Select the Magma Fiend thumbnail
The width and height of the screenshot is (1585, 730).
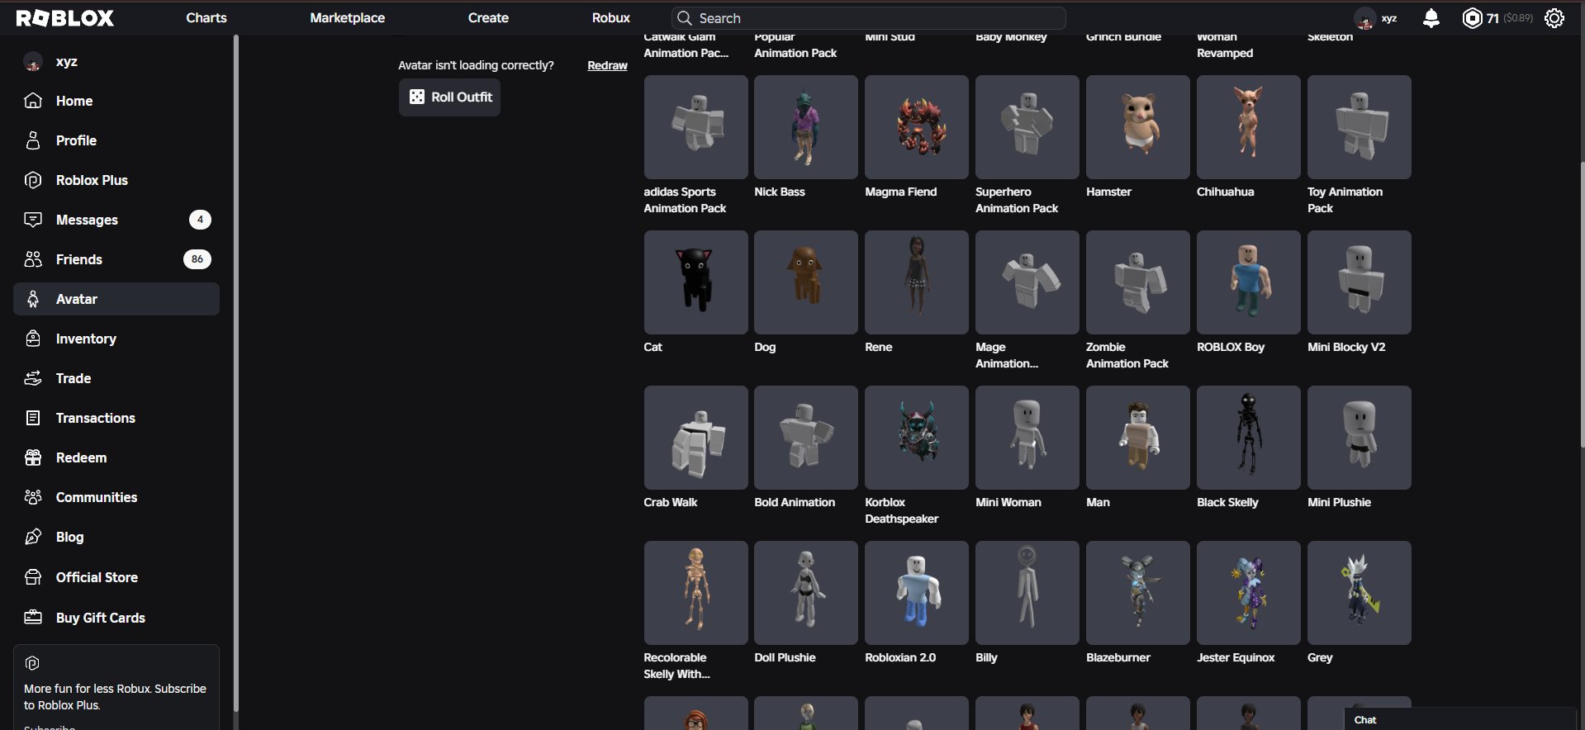pyautogui.click(x=917, y=127)
